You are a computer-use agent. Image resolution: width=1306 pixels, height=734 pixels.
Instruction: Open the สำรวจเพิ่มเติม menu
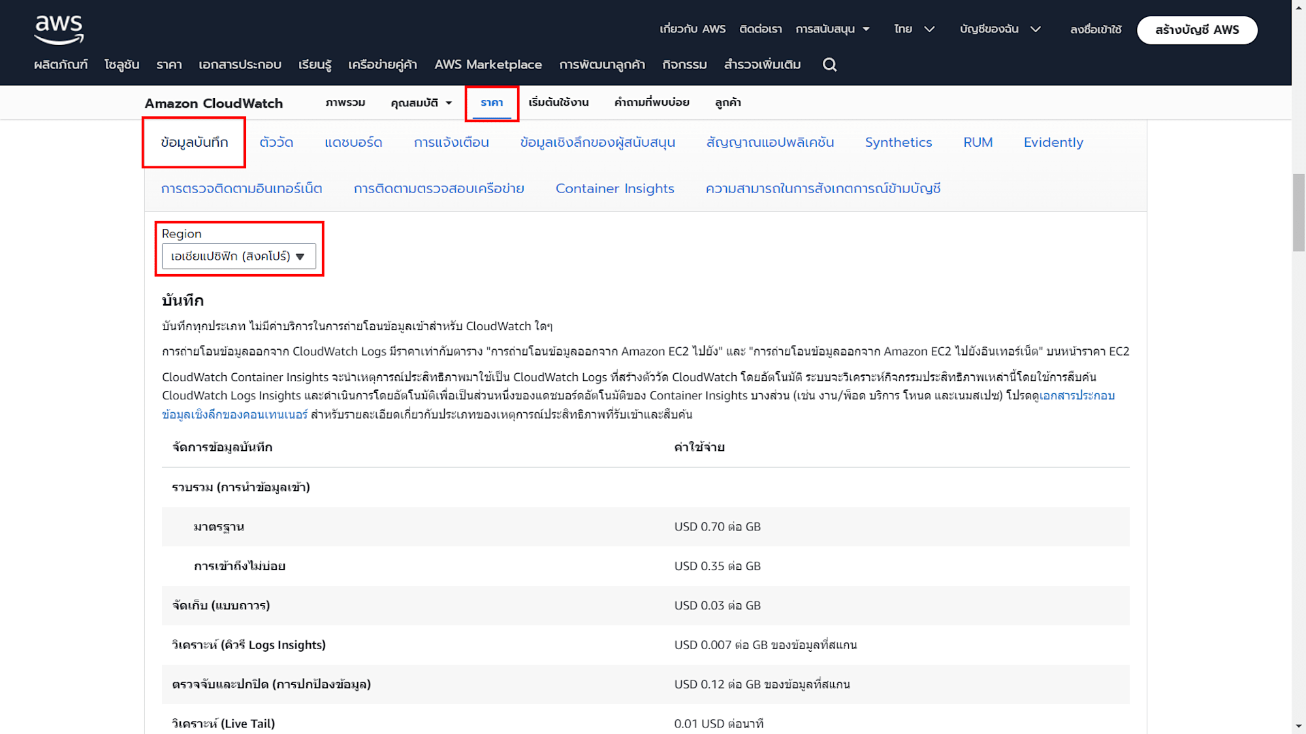tap(762, 65)
